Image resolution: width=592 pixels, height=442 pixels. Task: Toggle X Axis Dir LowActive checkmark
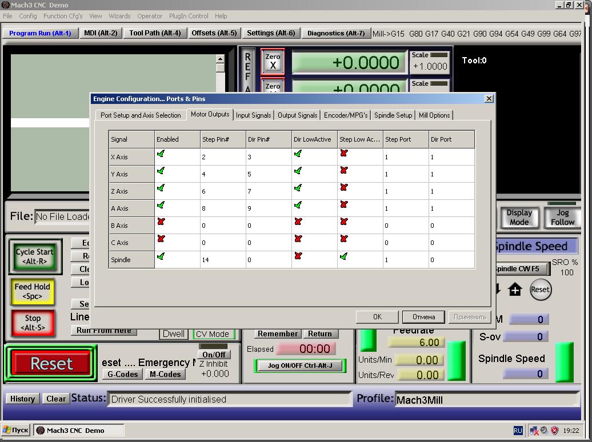click(298, 154)
